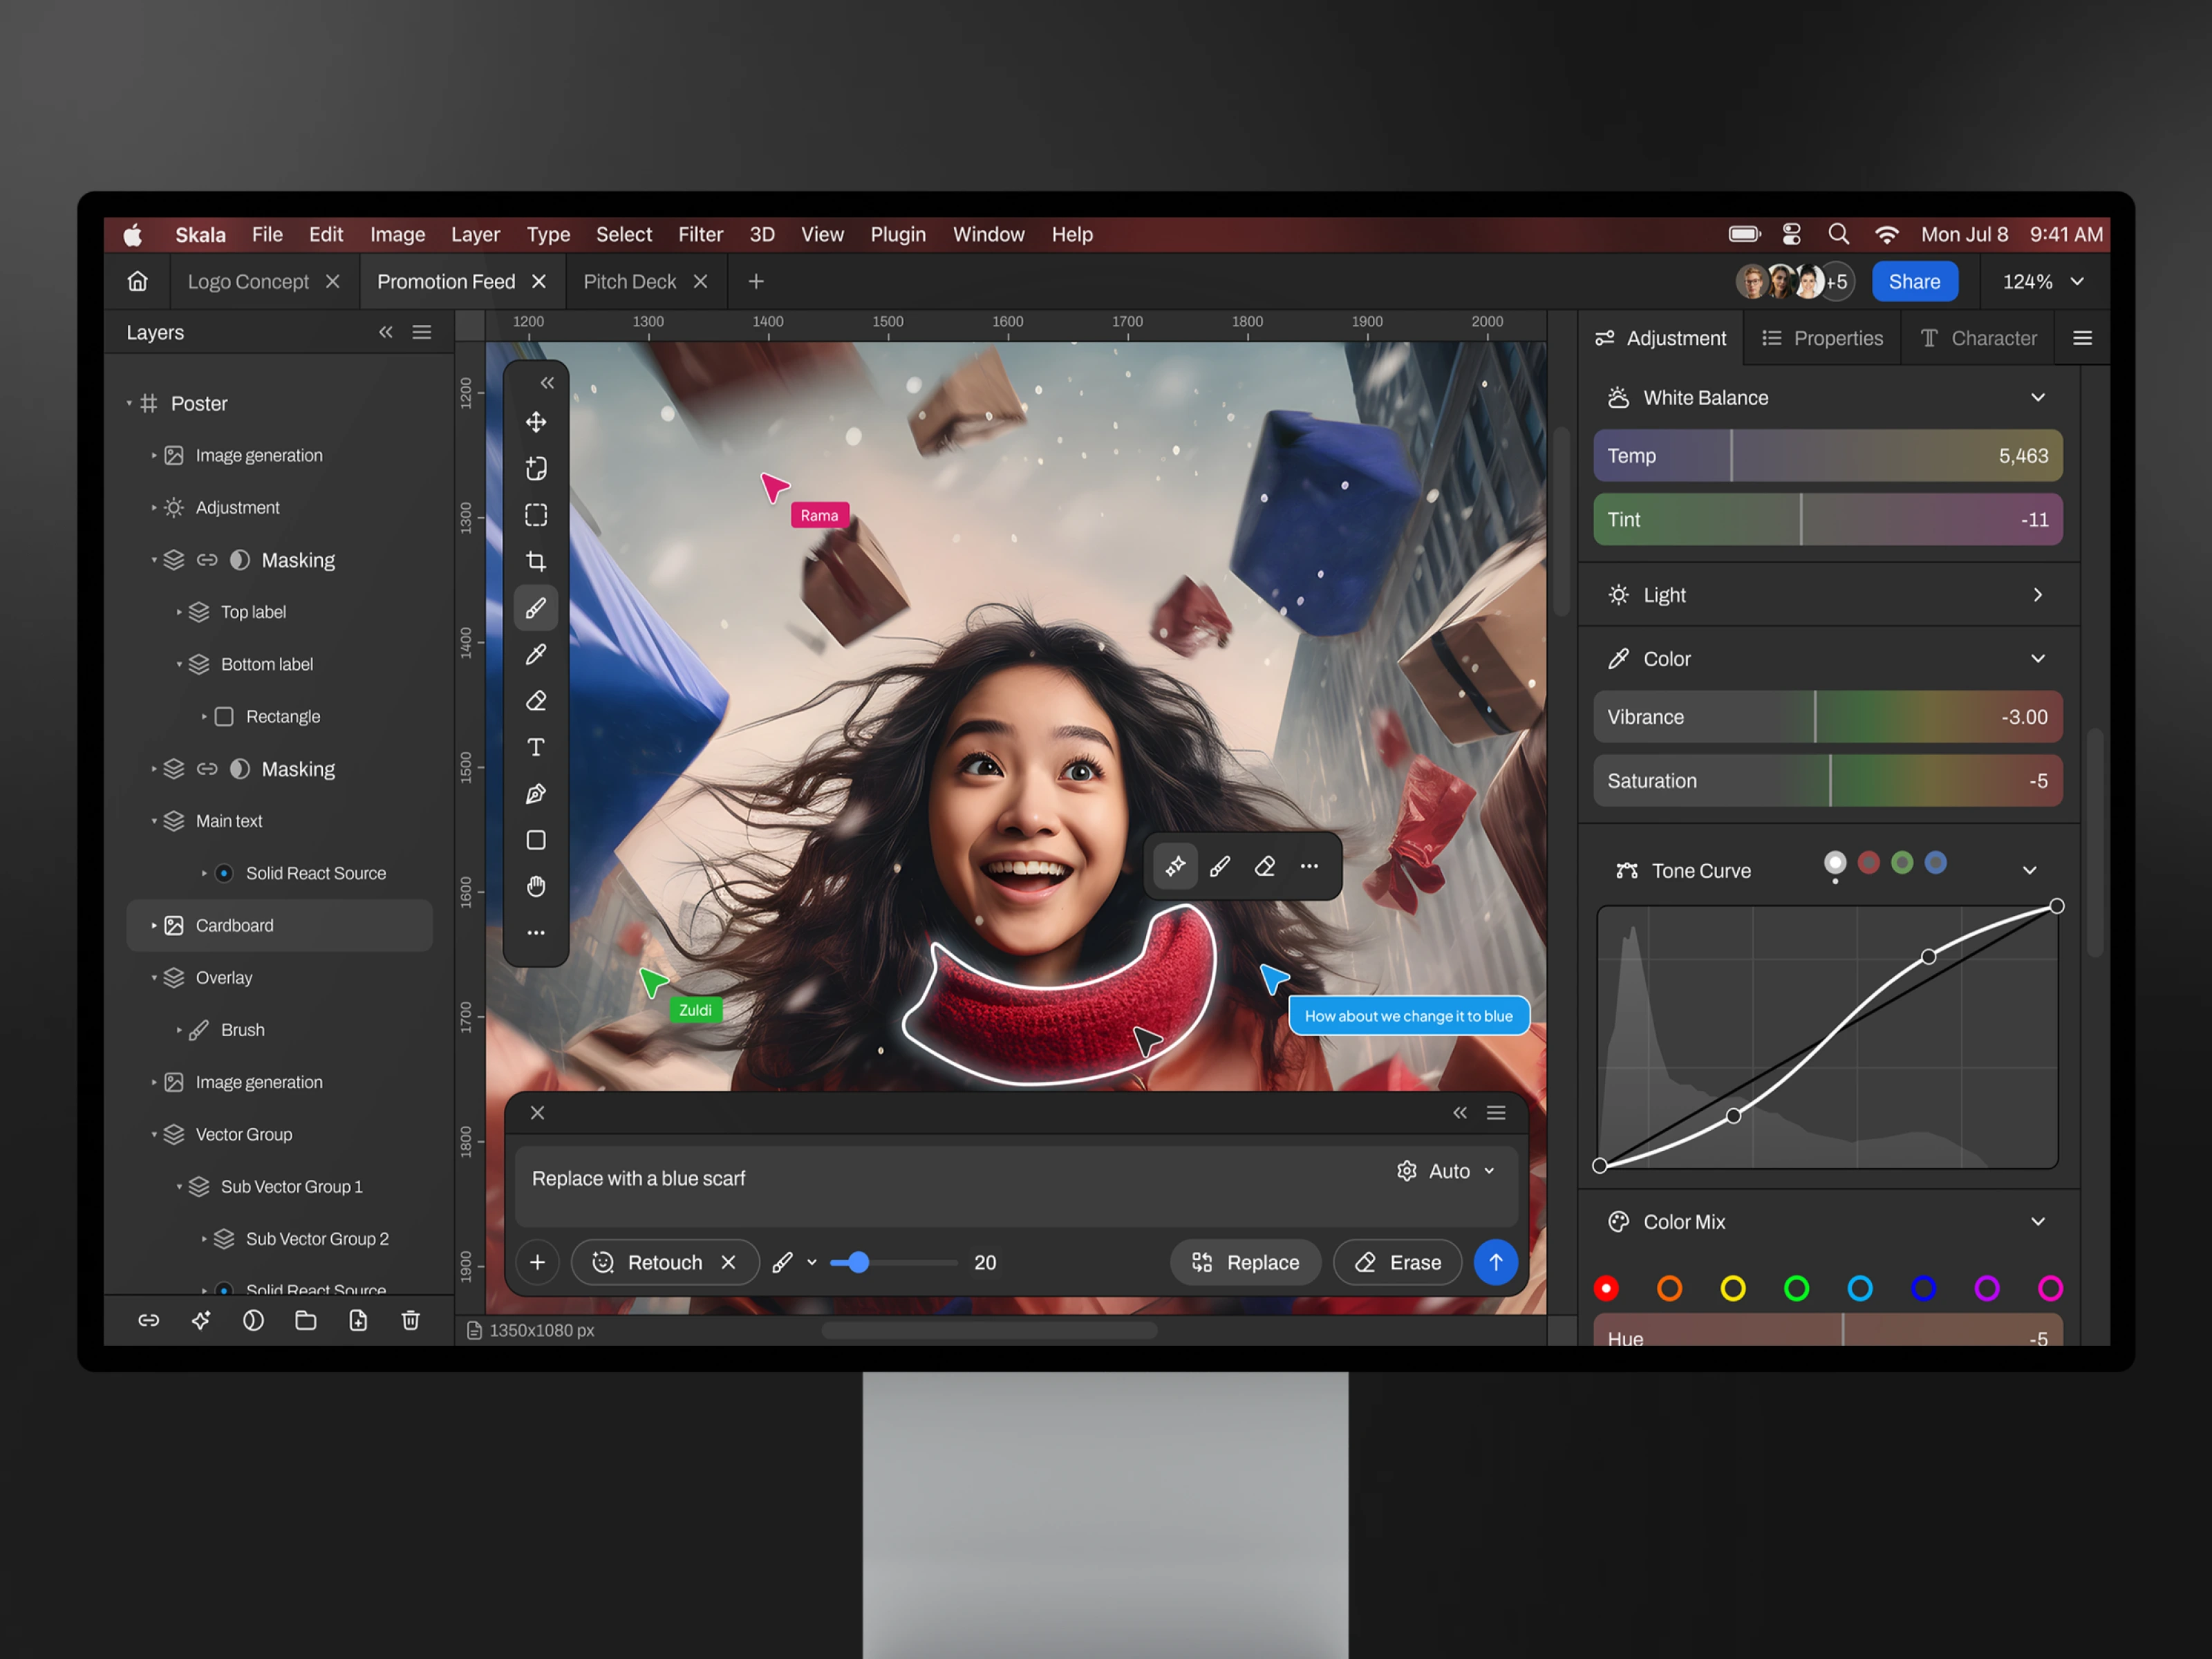The height and width of the screenshot is (1659, 2212).
Task: Click brush icon in floating selection bar
Action: tap(1220, 866)
